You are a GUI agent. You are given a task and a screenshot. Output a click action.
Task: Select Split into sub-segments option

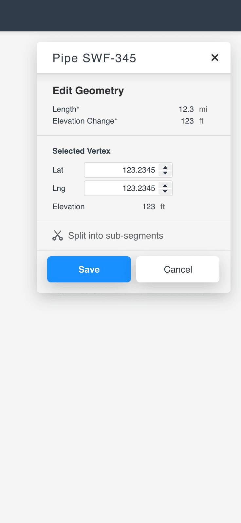click(108, 235)
